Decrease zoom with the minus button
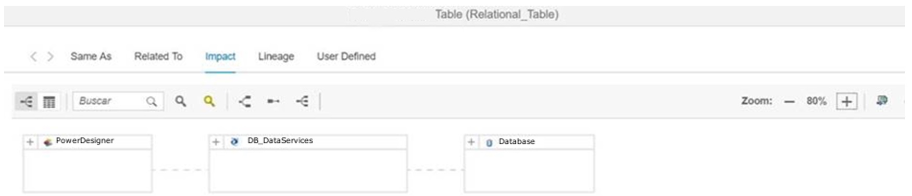912x196 pixels. (790, 102)
